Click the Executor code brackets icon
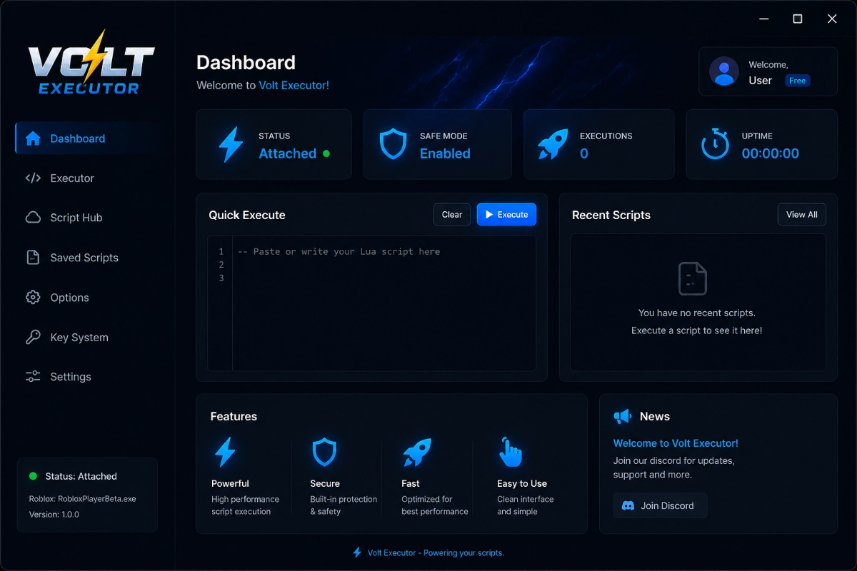The width and height of the screenshot is (857, 571). coord(33,178)
